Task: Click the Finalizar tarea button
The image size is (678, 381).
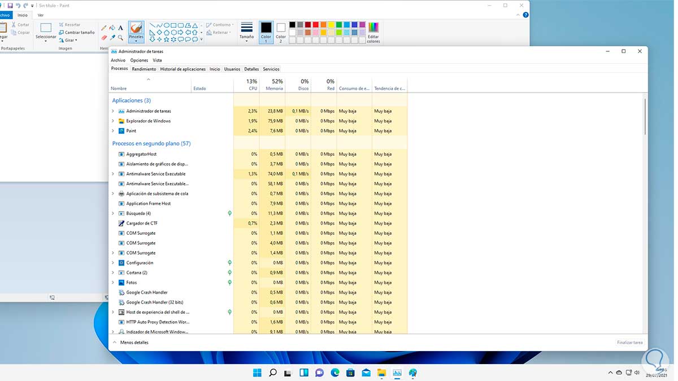Action: [x=629, y=343]
